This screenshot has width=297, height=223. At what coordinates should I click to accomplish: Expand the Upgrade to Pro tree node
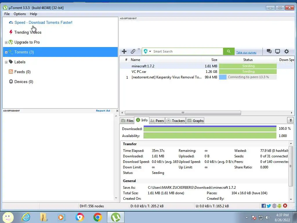(6, 42)
